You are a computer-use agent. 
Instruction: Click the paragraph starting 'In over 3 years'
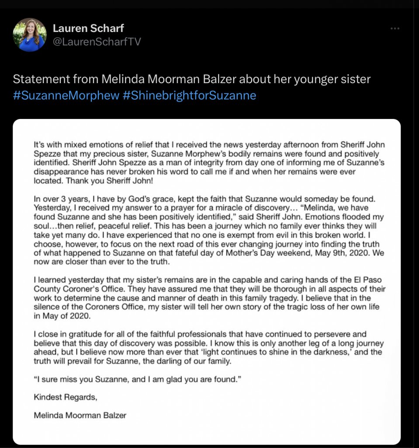tap(209, 230)
